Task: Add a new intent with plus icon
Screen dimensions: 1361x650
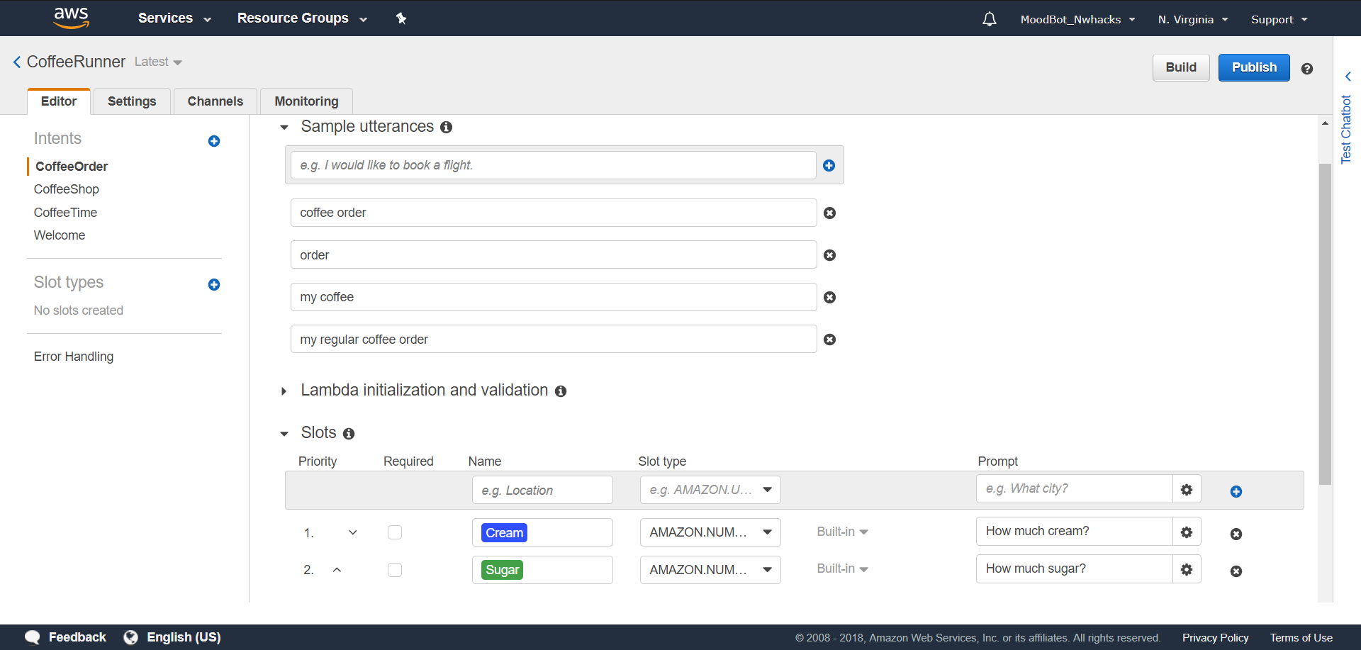Action: click(214, 141)
